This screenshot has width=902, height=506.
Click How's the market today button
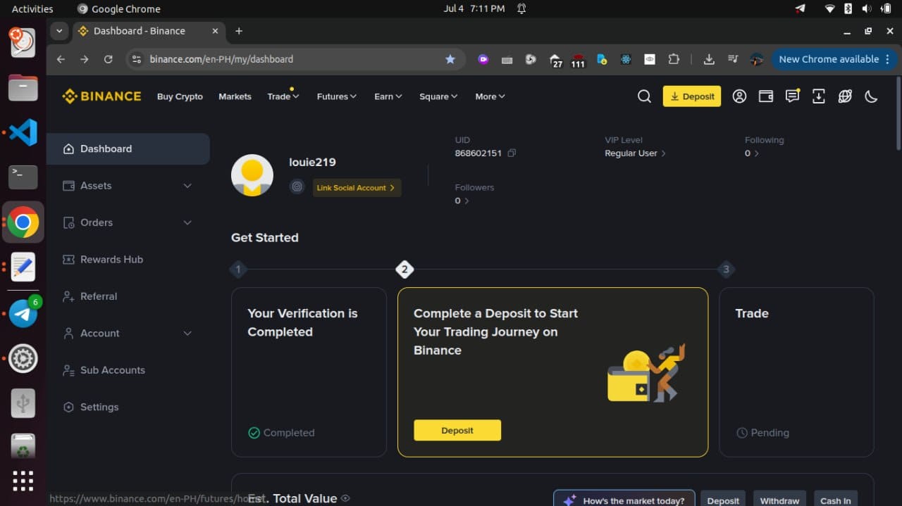pos(624,499)
